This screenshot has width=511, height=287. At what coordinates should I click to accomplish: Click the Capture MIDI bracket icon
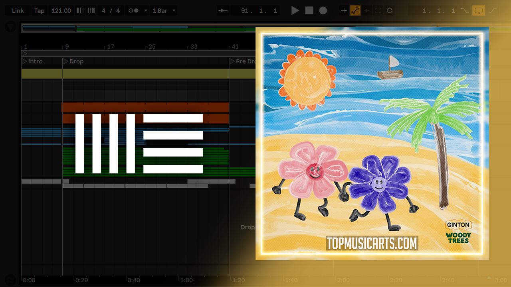tap(378, 11)
